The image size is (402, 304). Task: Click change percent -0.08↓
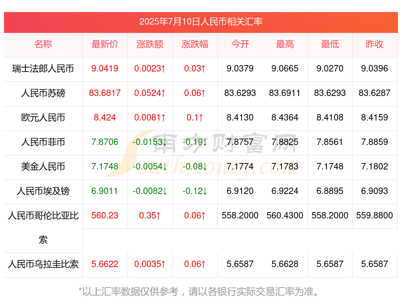click(x=195, y=167)
